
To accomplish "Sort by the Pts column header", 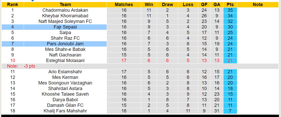I will [x=230, y=5].
